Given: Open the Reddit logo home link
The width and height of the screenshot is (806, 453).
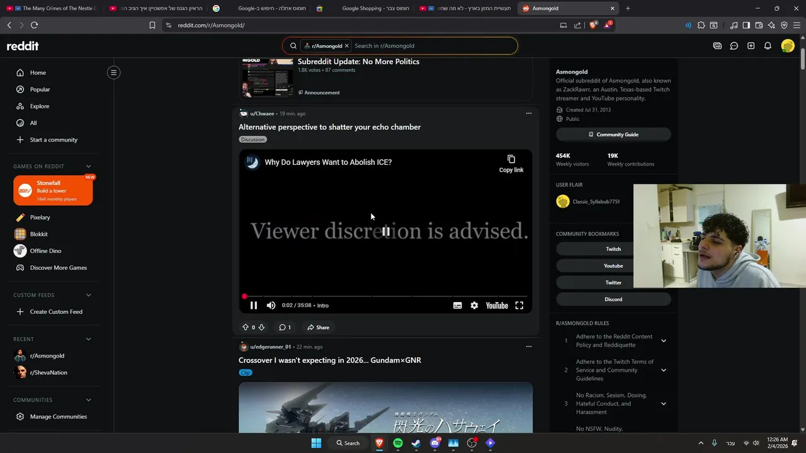Looking at the screenshot, I should tap(23, 46).
